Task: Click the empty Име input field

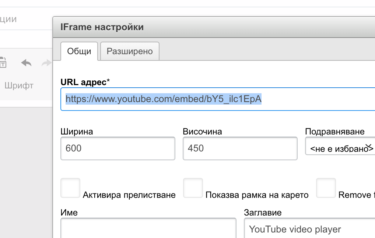Action: (148, 228)
